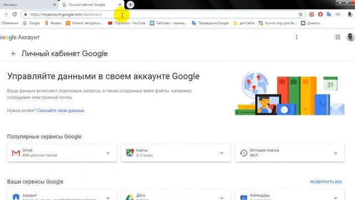355x200 pixels.
Task: Click the Аккаунт shield icon
Action: point(16,197)
